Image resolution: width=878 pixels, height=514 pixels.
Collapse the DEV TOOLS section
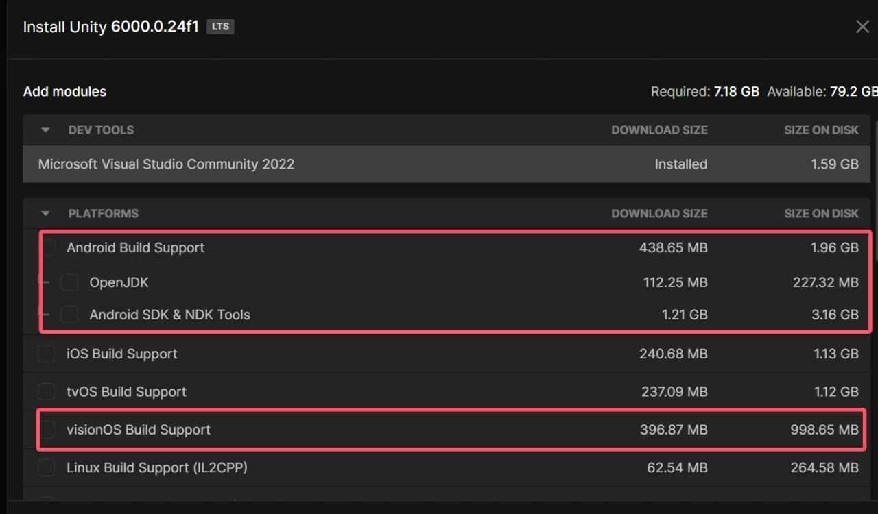[x=46, y=130]
